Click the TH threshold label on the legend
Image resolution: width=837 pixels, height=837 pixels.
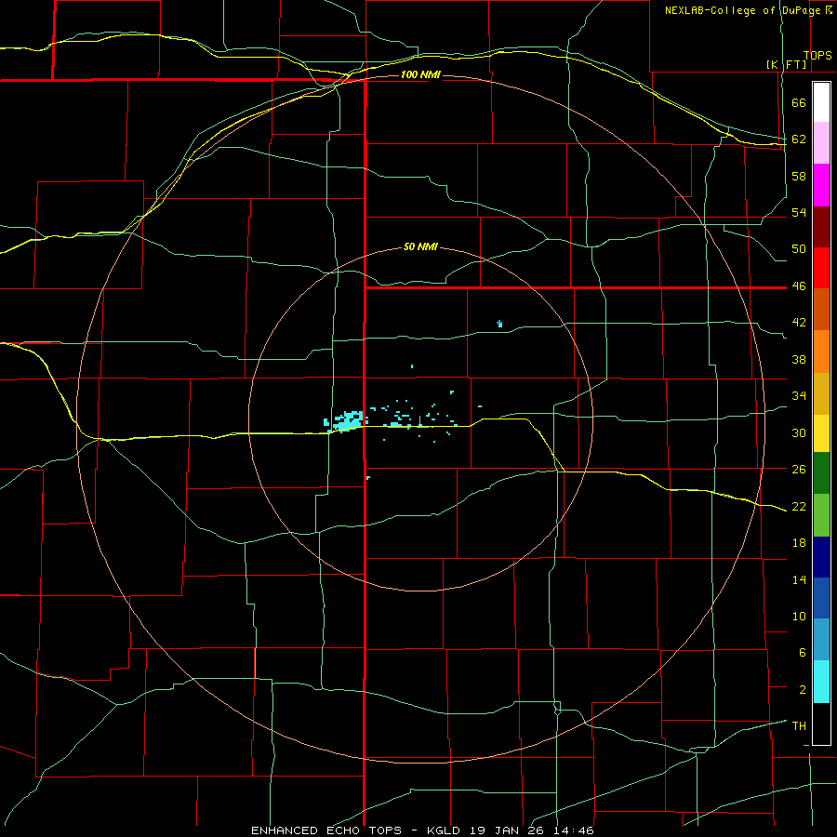click(799, 726)
